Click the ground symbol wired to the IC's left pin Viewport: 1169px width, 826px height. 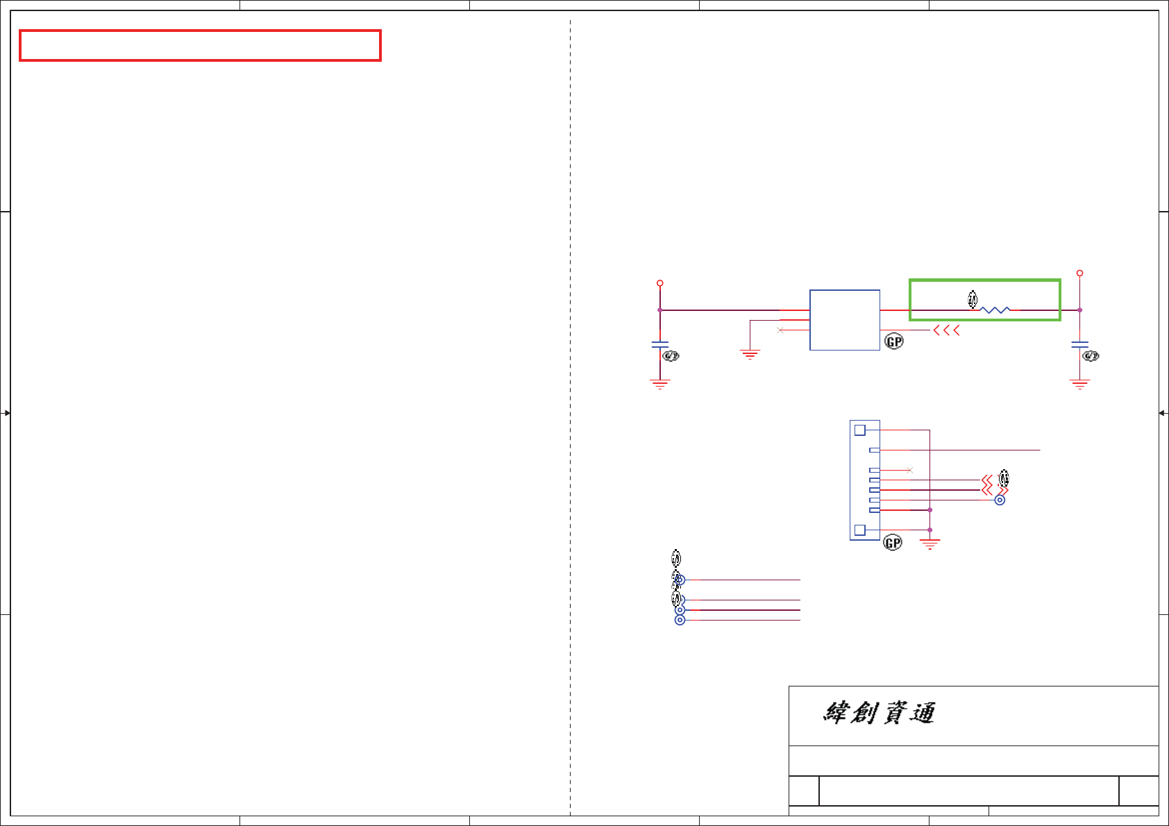pos(750,355)
